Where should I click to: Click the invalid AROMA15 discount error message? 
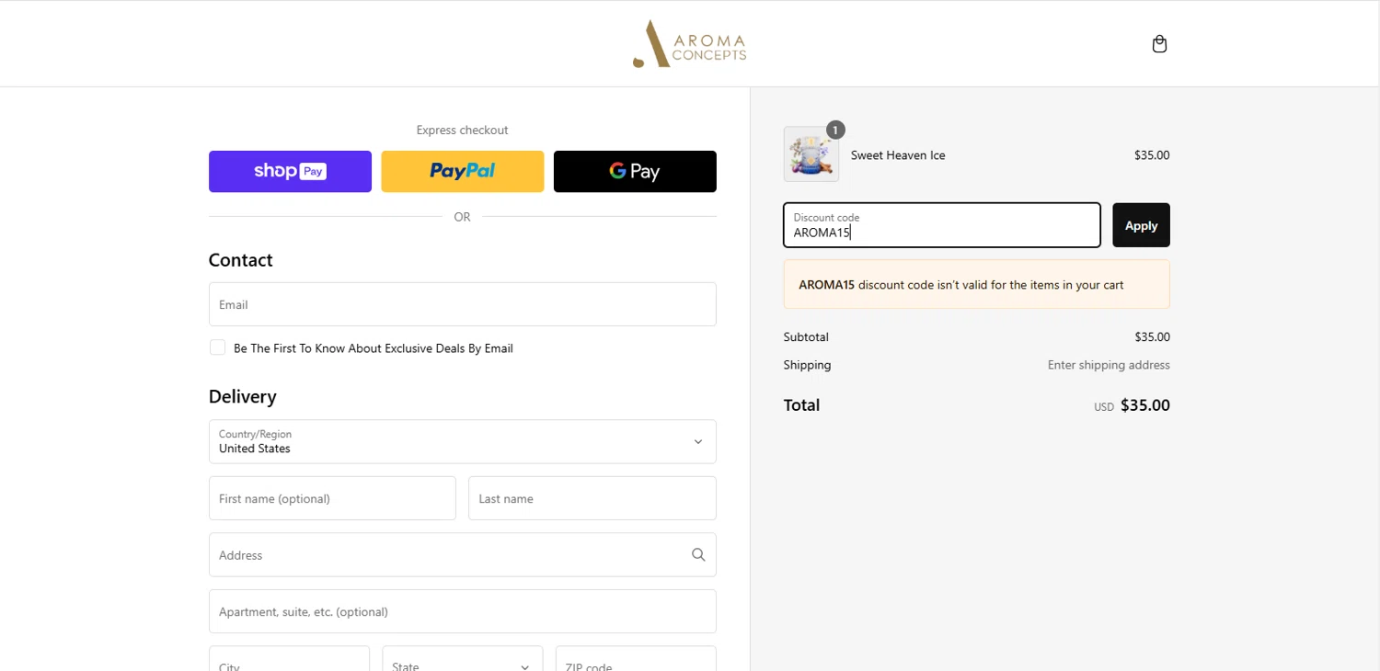[x=977, y=284]
